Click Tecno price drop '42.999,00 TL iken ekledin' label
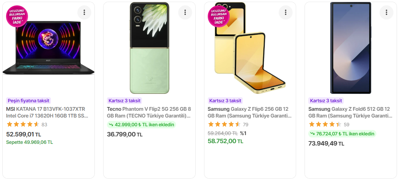 pos(142,125)
